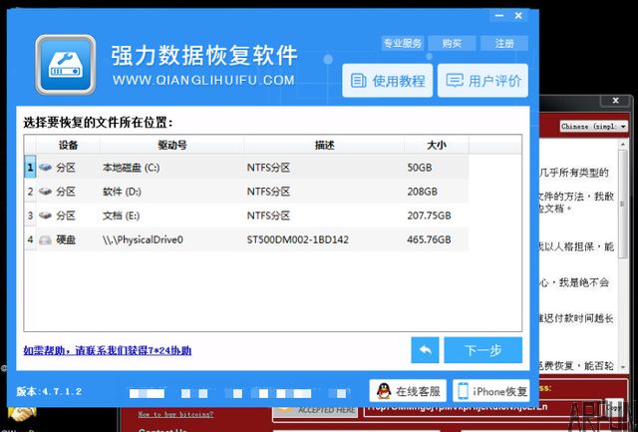Open Chinese (simpl language dropdown in red window
Screen dimensions: 638x432
[x=594, y=127]
